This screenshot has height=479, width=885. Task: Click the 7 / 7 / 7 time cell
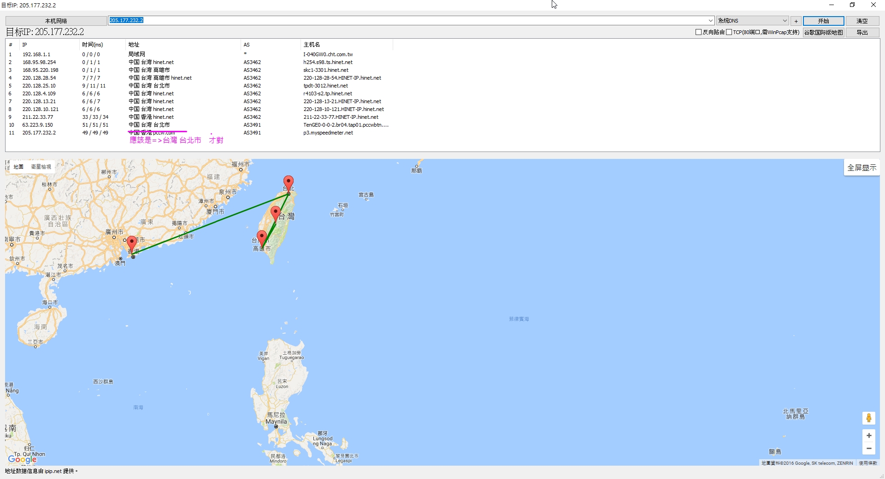tap(91, 78)
